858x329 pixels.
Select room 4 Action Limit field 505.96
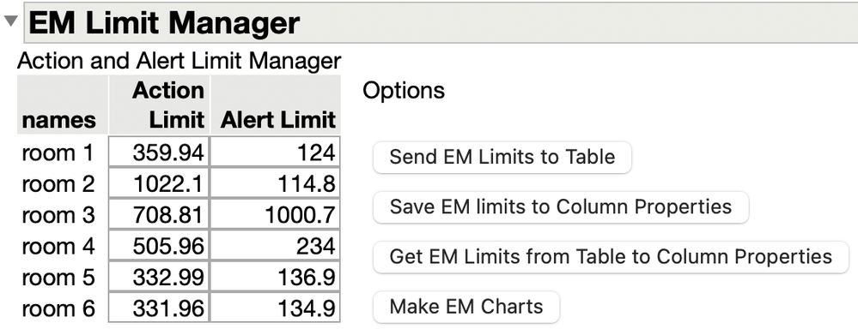point(159,246)
